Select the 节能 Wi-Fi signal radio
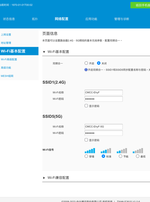 121,156
